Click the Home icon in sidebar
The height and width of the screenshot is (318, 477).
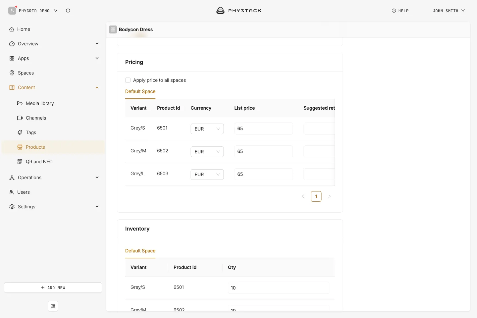tap(12, 29)
